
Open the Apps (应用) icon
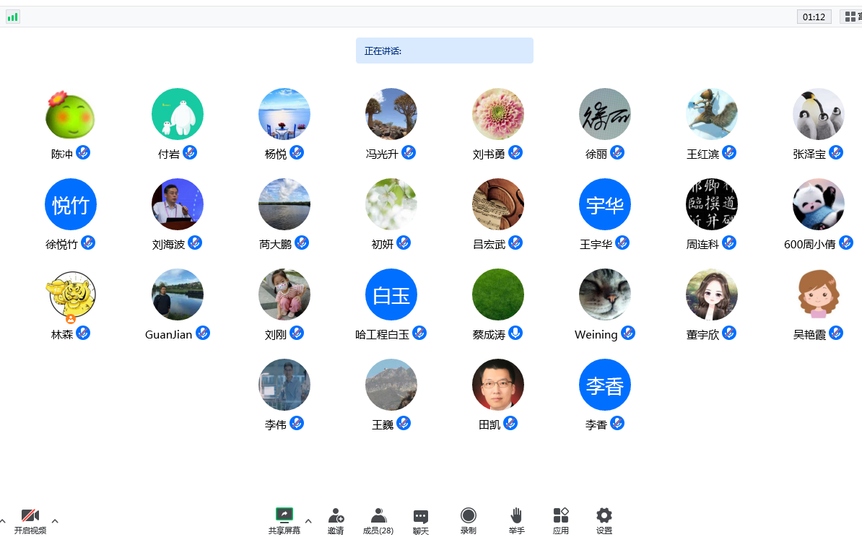561,515
